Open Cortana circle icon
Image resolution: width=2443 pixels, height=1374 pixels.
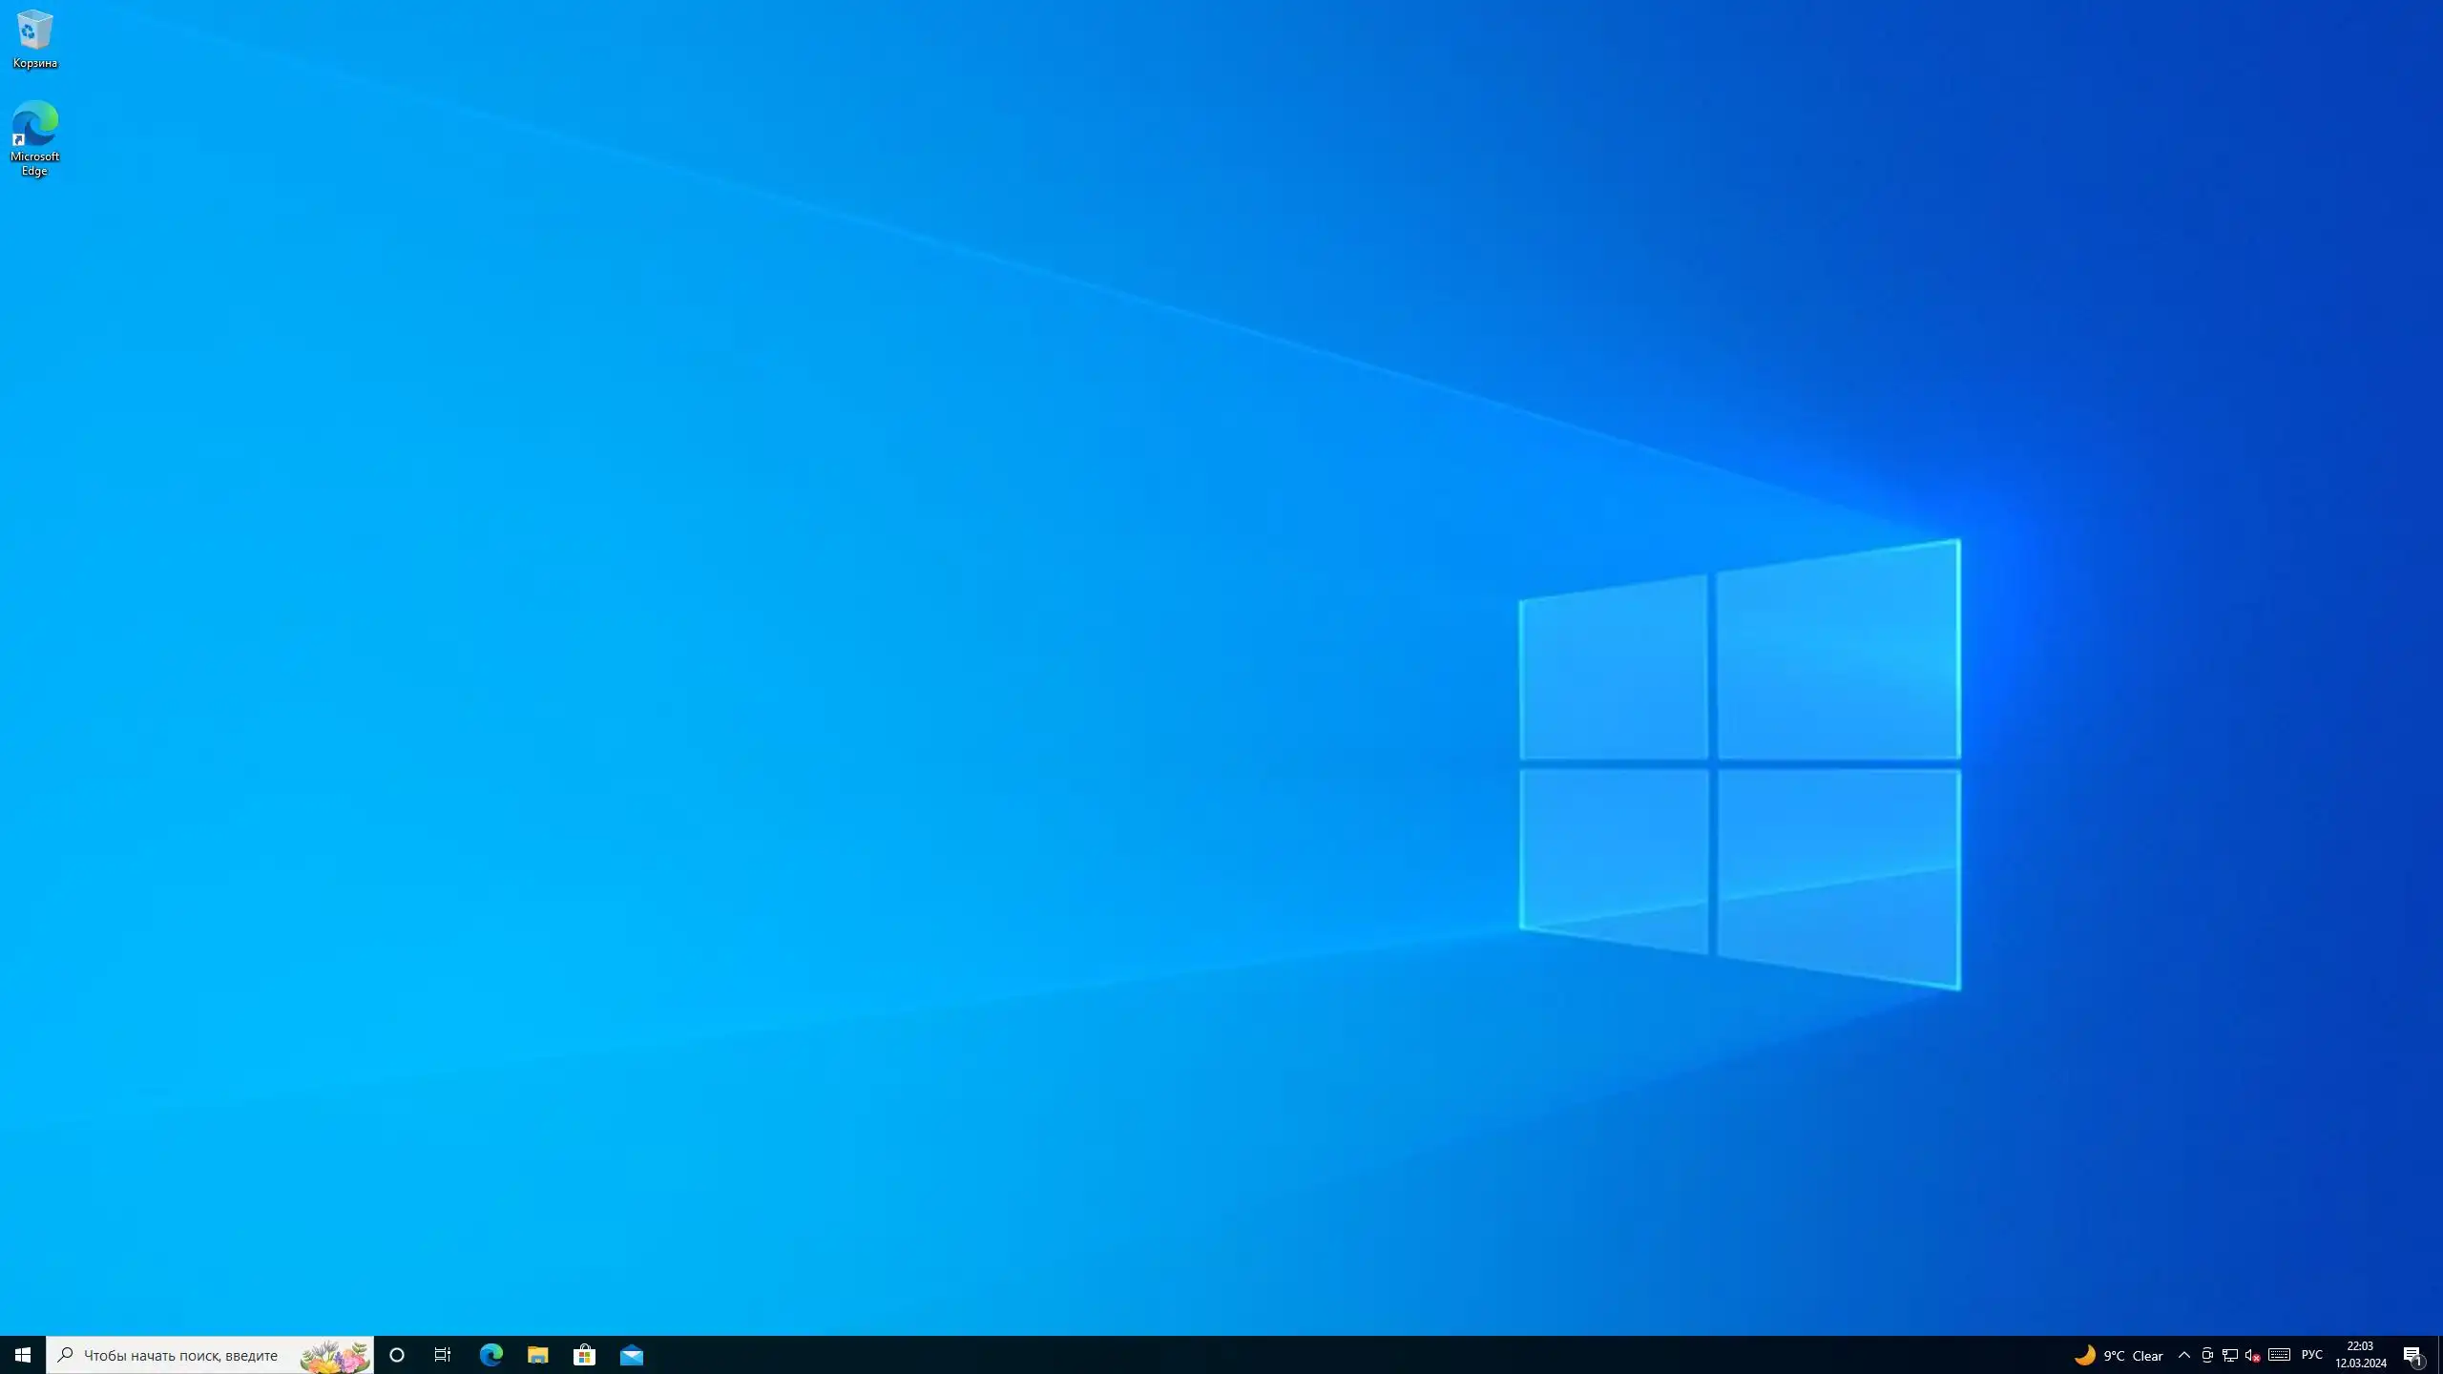pos(397,1355)
